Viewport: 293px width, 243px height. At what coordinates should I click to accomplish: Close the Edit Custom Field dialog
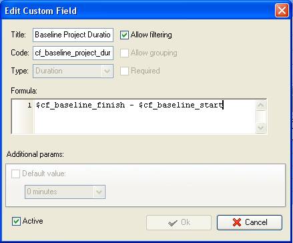coord(282,11)
